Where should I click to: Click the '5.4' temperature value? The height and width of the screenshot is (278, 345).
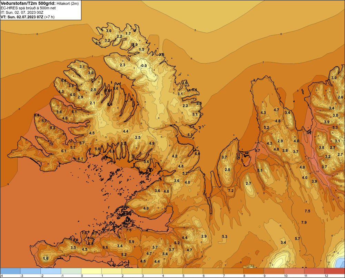coord(194,90)
